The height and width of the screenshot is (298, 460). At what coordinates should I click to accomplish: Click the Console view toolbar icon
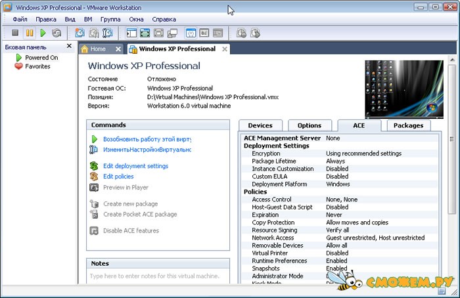pos(218,33)
